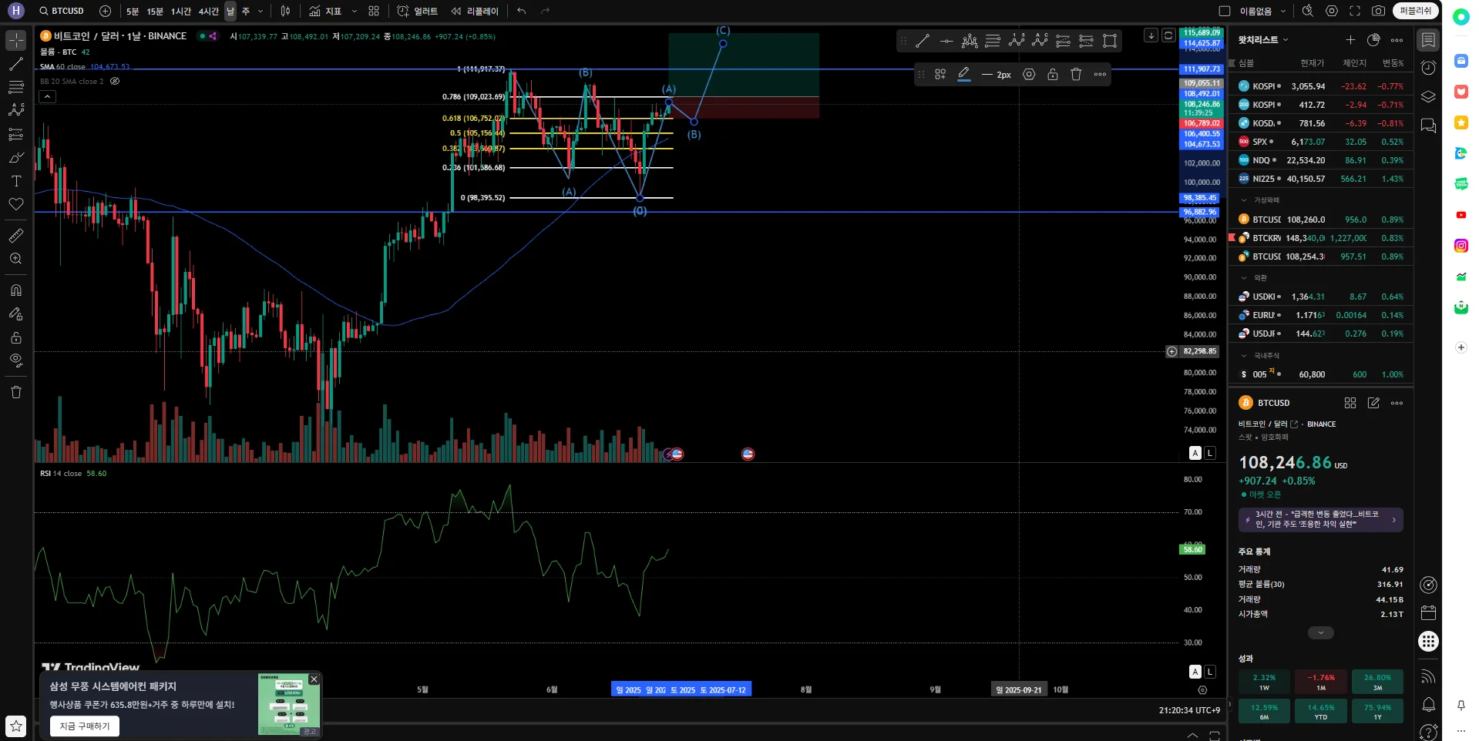Click the 지금 구매하기 ad button
Viewport: 1479px width, 741px height.
pos(85,726)
